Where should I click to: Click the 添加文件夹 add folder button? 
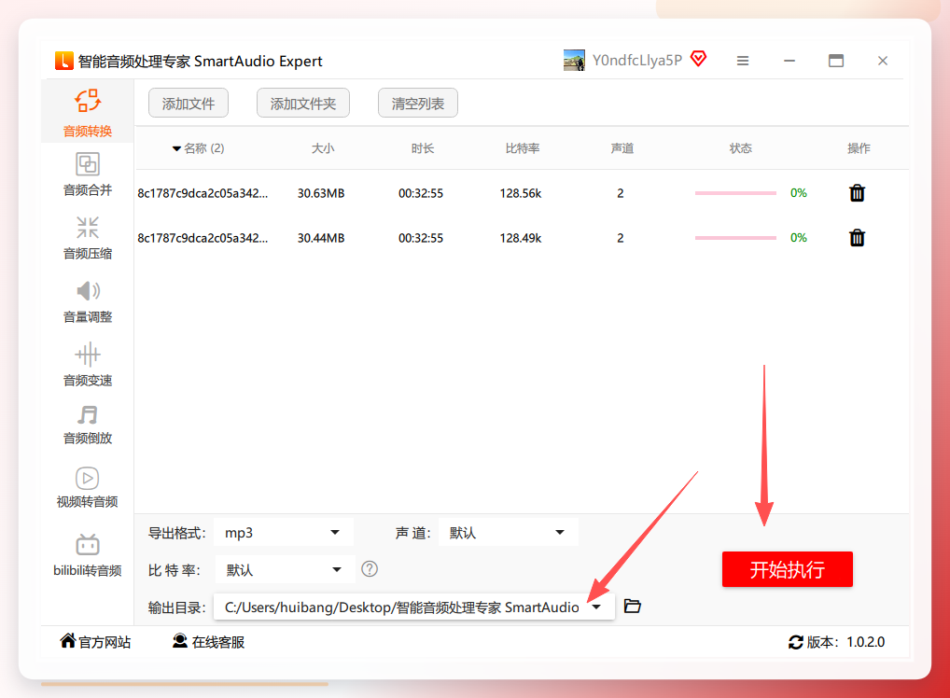303,103
